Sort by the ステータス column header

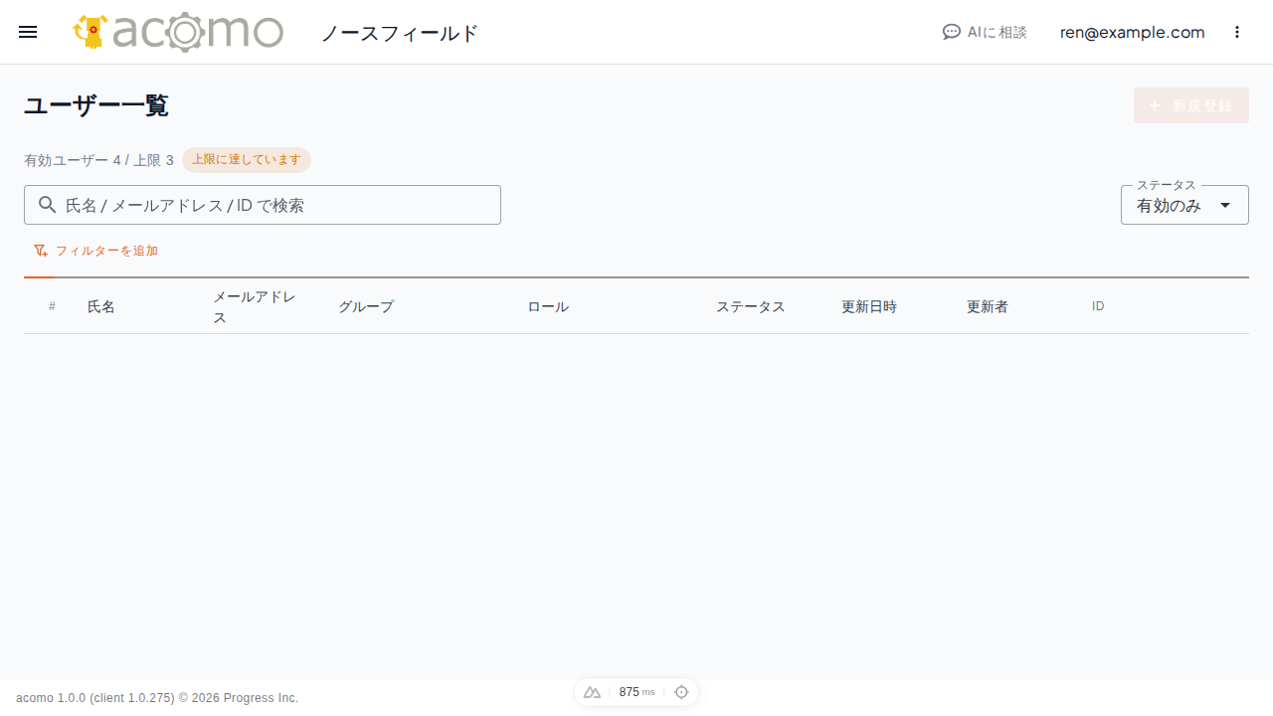coord(751,306)
